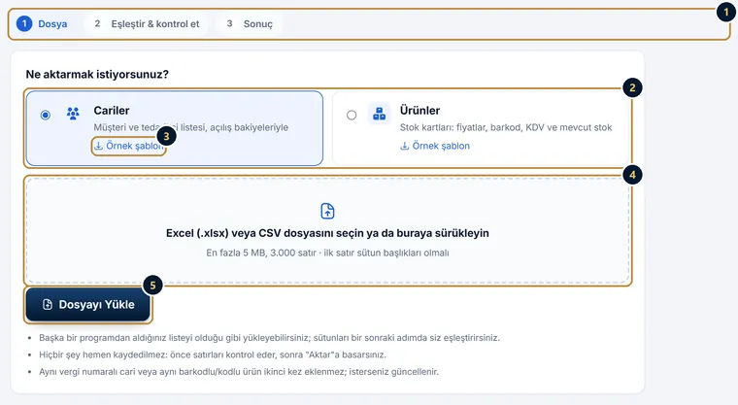Screen dimensions: 738x405
Task: Click the Cariler card title
Action: [112, 110]
